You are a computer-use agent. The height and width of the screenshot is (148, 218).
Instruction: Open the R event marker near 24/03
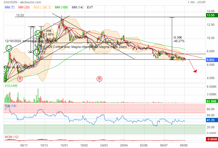[x=99, y=79]
